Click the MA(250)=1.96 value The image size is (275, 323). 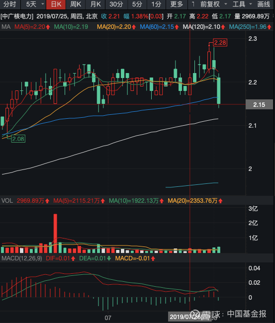coord(250,27)
